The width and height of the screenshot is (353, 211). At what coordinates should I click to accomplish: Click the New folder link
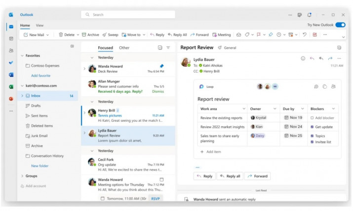[40, 166]
